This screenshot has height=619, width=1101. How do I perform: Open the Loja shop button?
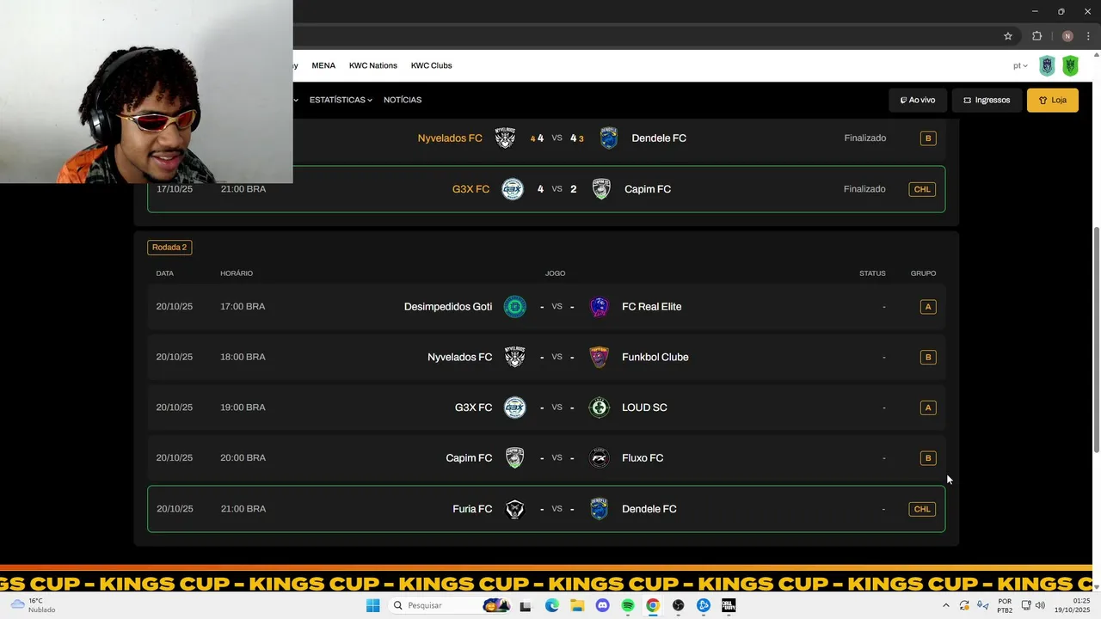pos(1053,100)
